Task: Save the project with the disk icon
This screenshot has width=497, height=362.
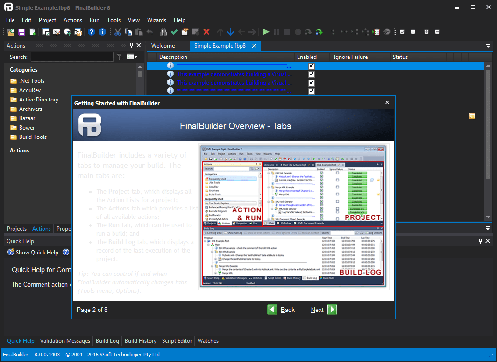Action: click(21, 31)
